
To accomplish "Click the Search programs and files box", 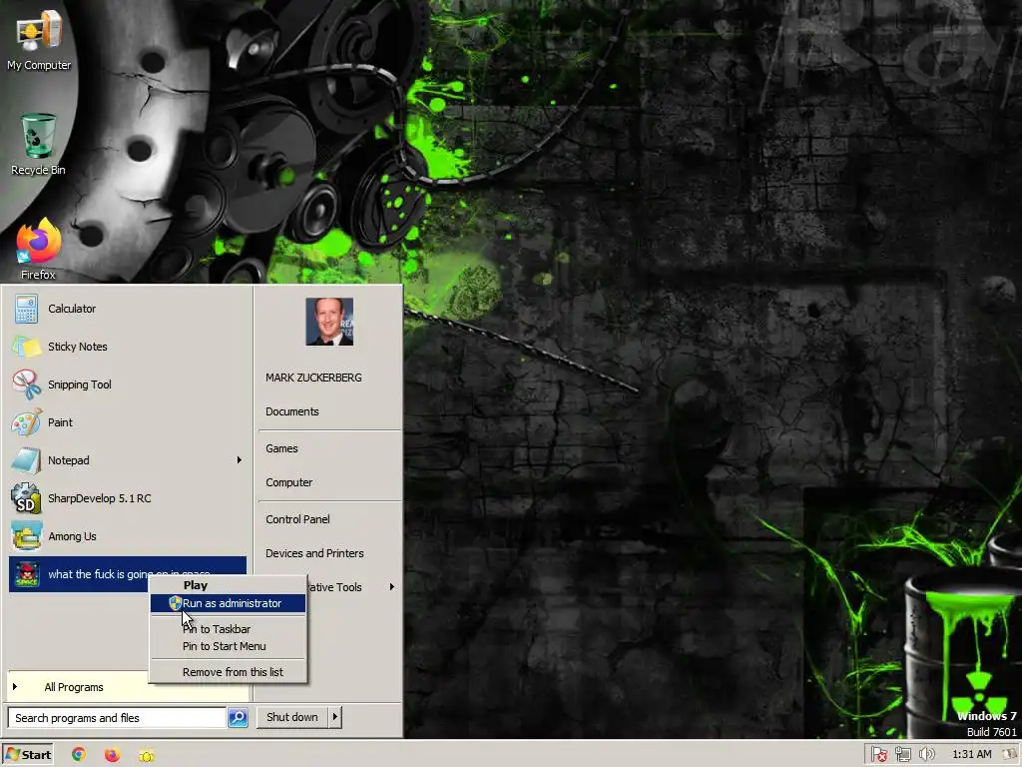I will tap(118, 717).
